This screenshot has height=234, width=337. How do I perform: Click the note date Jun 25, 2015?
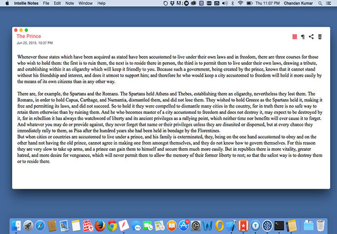pos(35,43)
